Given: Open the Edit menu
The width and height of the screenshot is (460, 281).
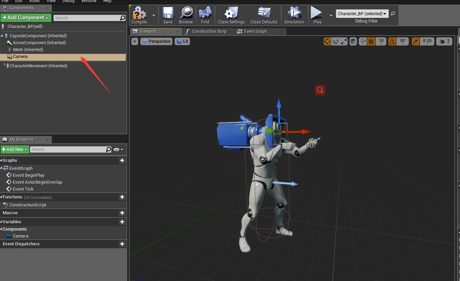Looking at the screenshot, I should pyautogui.click(x=18, y=1).
